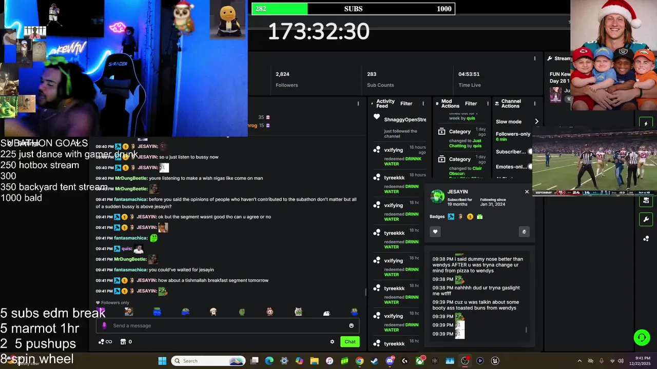This screenshot has width=657, height=369.
Task: Open Activity Feed three-dot menu
Action: coord(423,104)
